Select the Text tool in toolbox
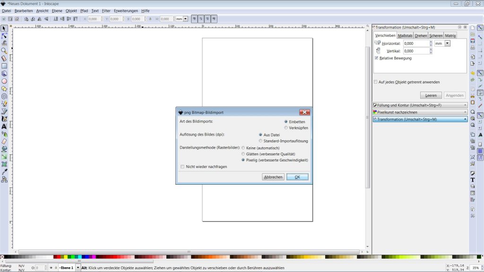Viewport: 484px width, 272px height. coord(4,126)
